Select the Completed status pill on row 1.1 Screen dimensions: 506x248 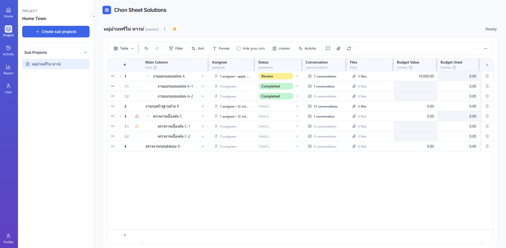click(276, 86)
